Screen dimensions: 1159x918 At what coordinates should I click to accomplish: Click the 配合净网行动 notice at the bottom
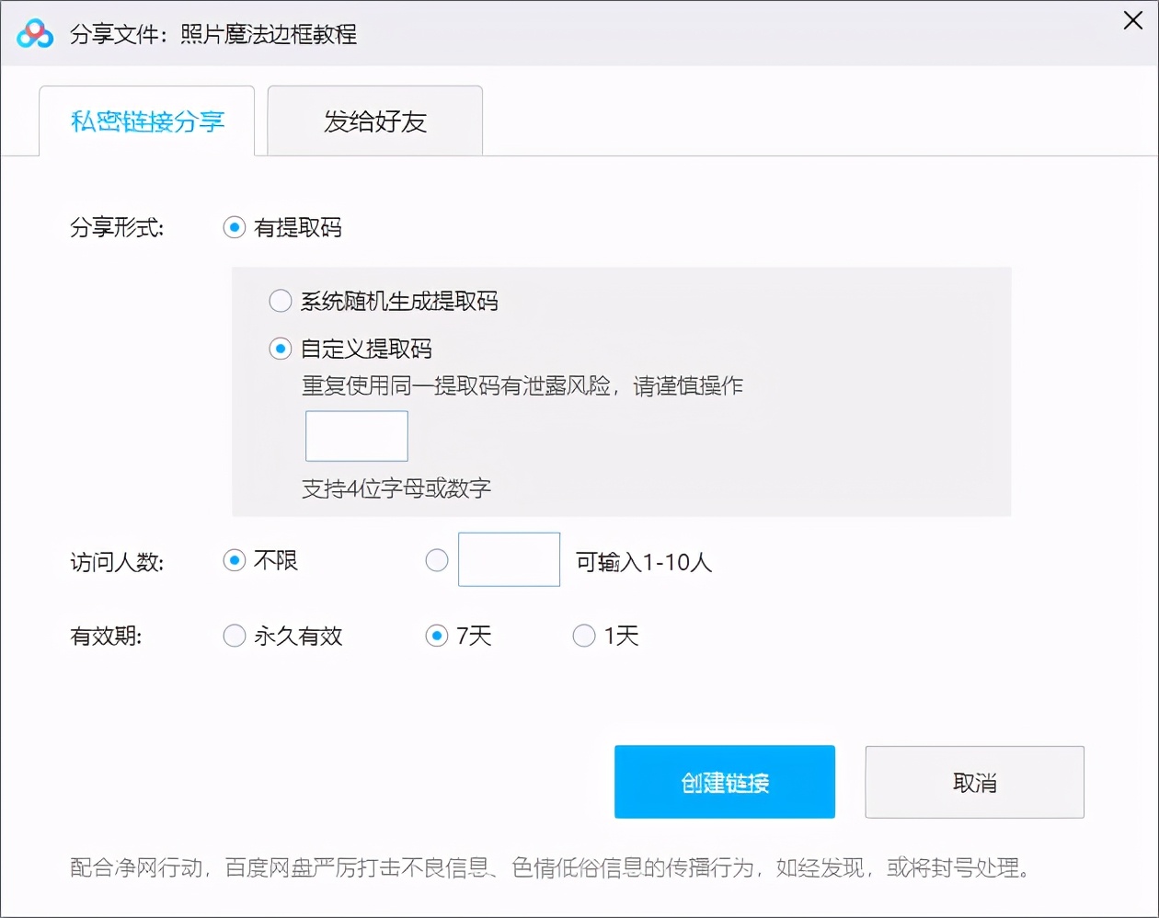tap(550, 867)
